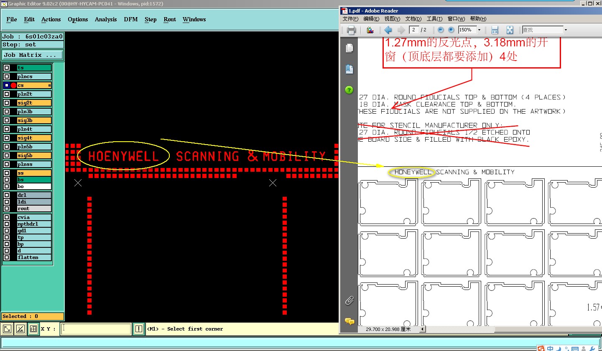Open the Edit menu in Graphic Editor
The image size is (602, 351).
click(x=29, y=19)
